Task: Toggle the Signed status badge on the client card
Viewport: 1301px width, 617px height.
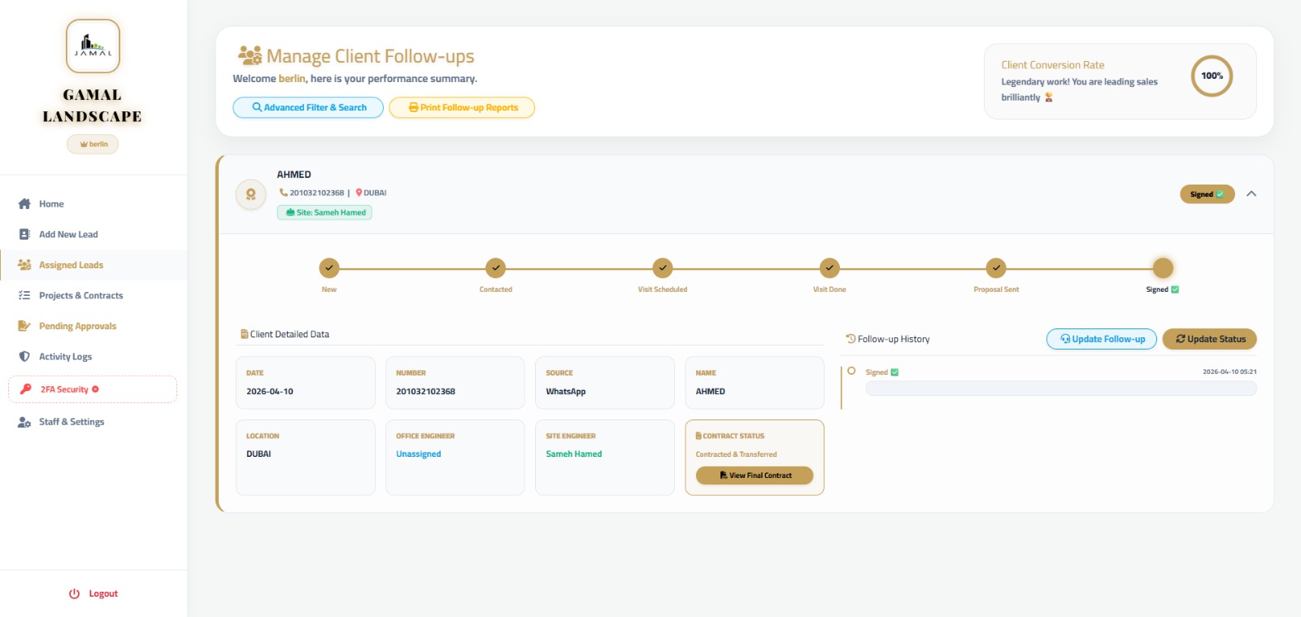Action: pos(1207,194)
